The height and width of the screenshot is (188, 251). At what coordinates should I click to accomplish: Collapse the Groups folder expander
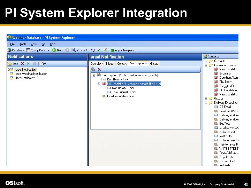point(206,99)
